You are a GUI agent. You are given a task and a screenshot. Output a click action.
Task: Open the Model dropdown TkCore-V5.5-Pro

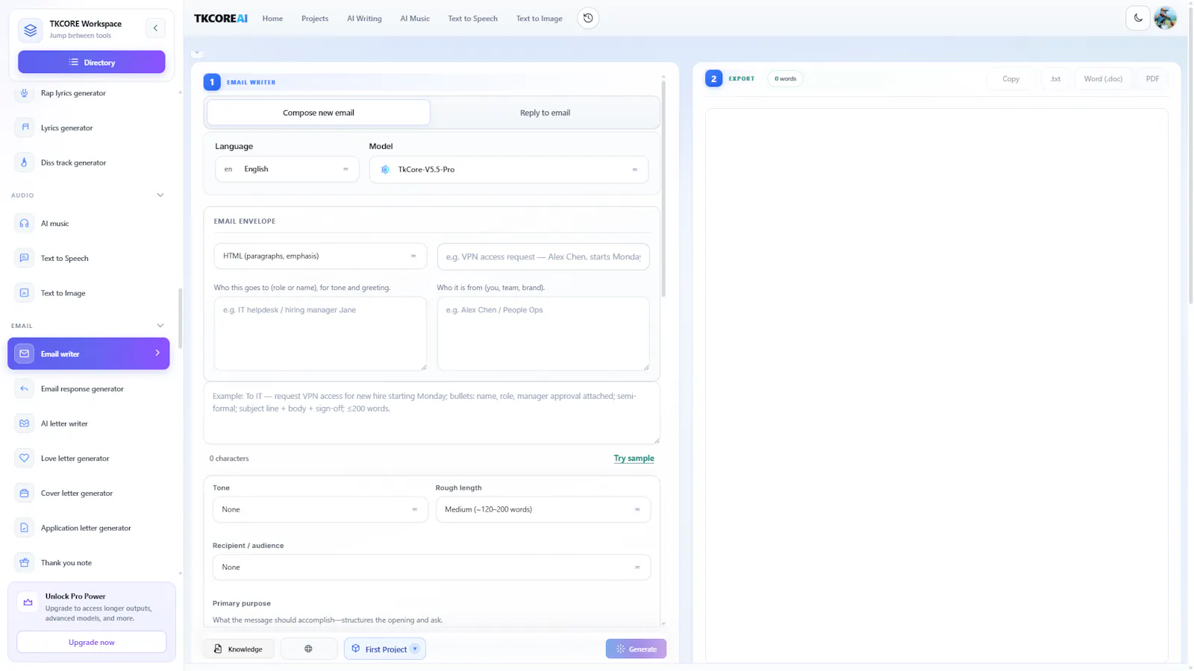point(509,169)
